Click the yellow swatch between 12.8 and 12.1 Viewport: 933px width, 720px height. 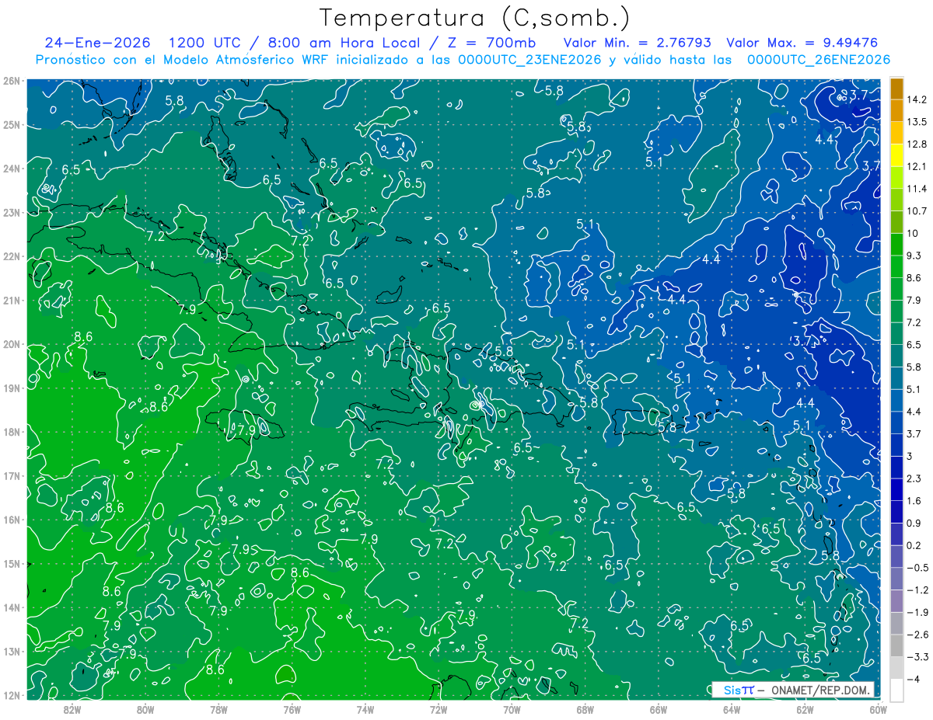click(896, 155)
